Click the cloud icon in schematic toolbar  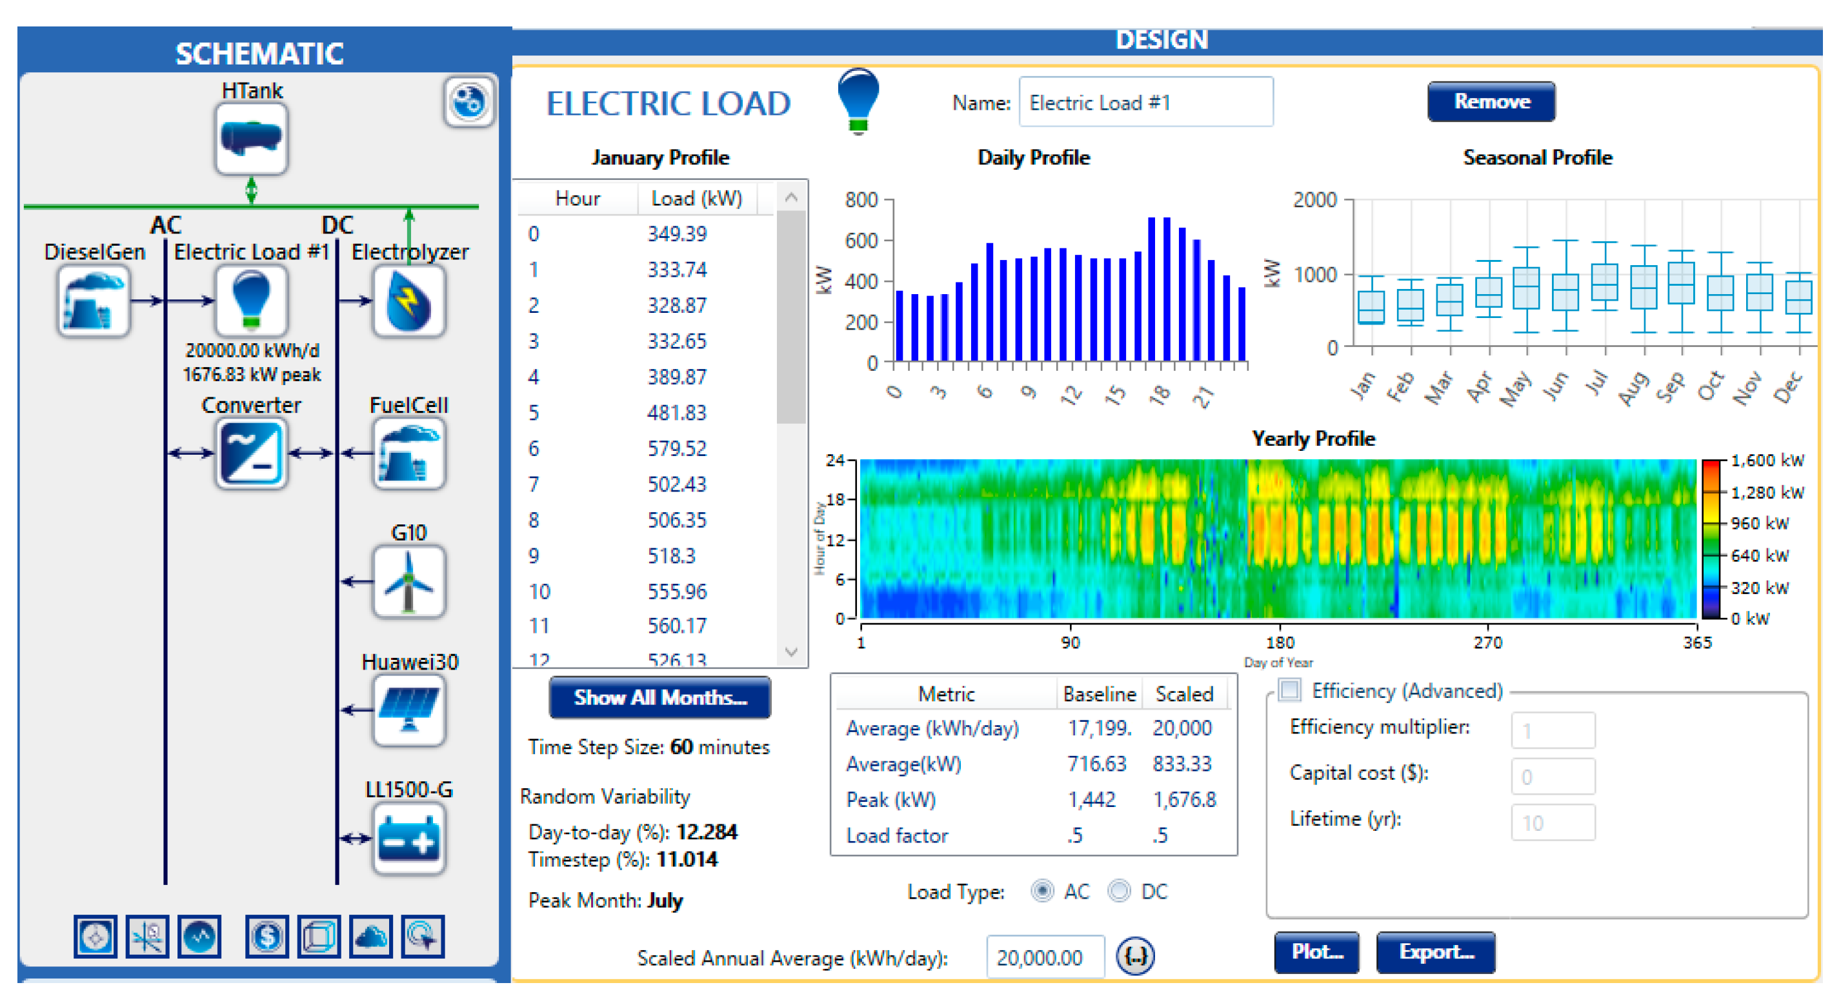click(370, 936)
